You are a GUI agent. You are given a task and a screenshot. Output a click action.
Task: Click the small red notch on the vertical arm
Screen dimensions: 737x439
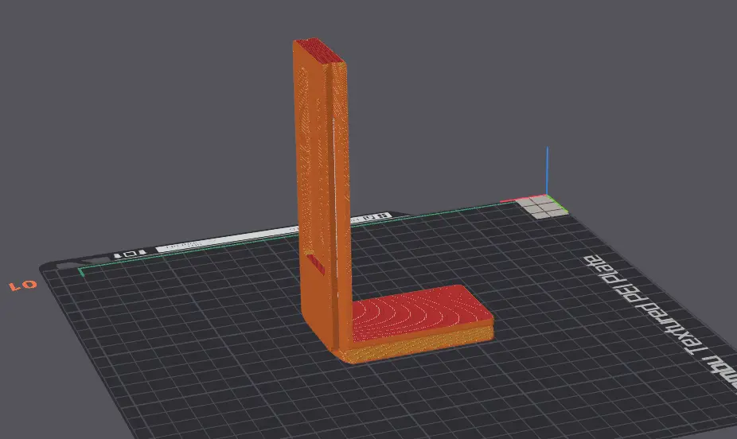point(316,263)
